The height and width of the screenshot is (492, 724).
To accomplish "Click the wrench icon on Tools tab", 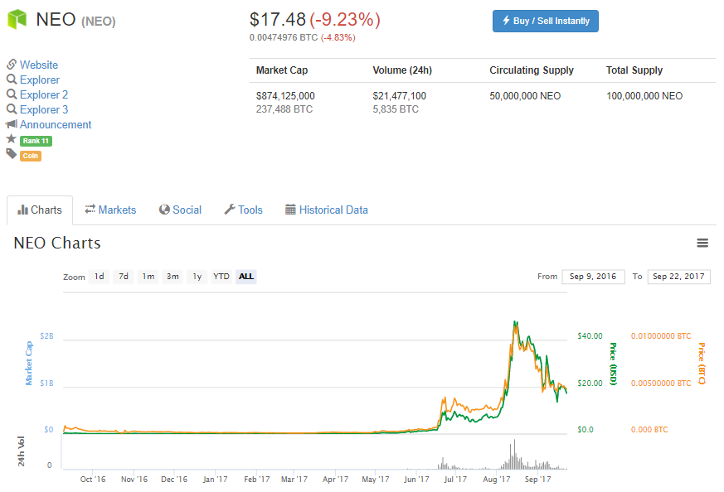I will tap(230, 210).
